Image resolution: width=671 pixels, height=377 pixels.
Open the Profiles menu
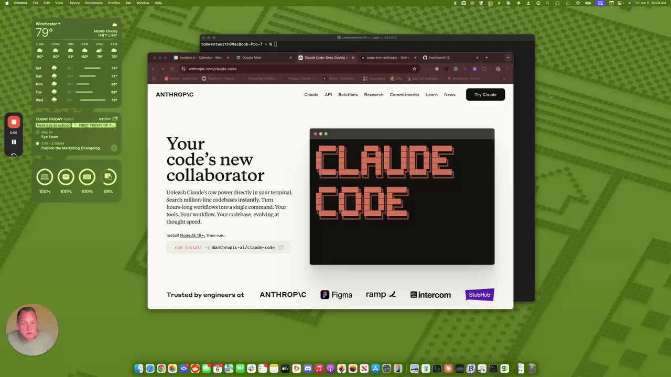pos(114,3)
